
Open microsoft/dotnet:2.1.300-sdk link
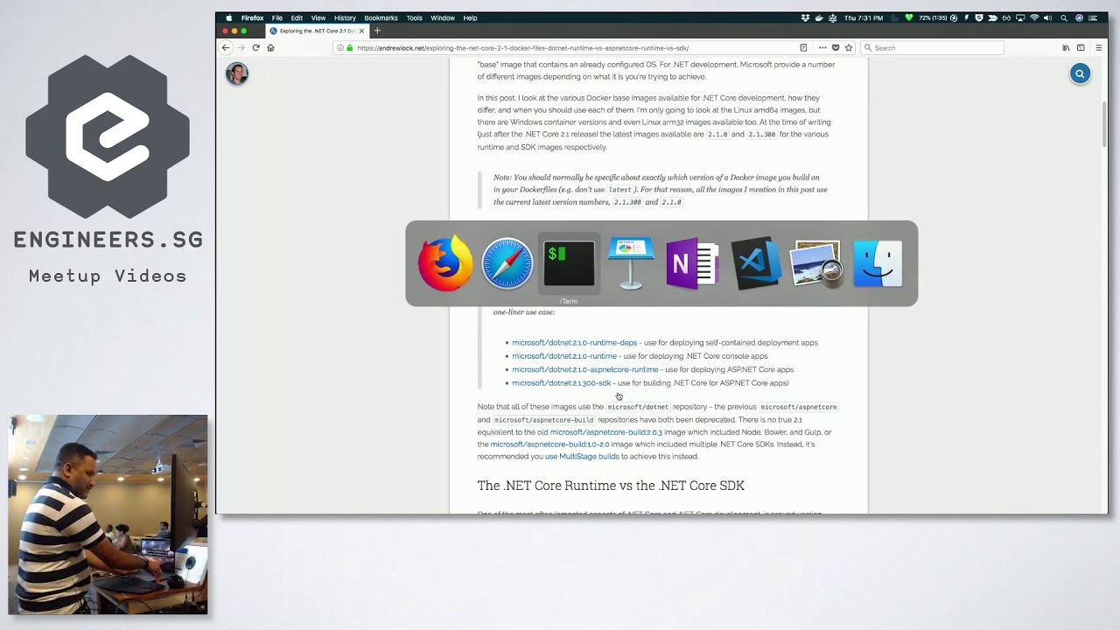click(x=562, y=383)
